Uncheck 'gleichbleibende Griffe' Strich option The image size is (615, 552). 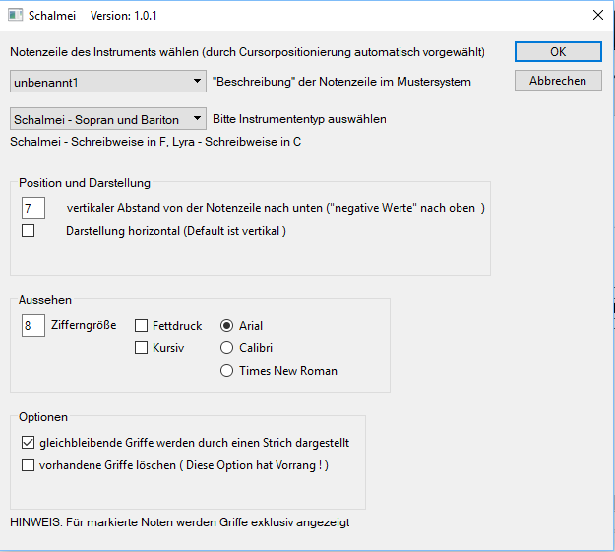[x=29, y=443]
